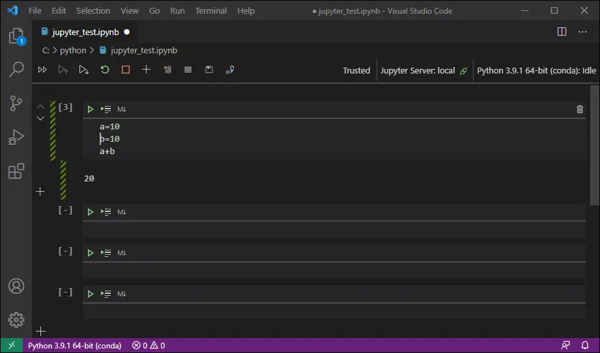The width and height of the screenshot is (600, 353).
Task: Open the Search view in activity bar
Action: pos(16,70)
